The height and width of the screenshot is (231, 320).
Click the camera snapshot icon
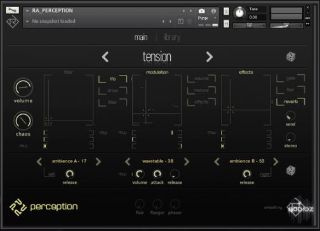pos(202,11)
